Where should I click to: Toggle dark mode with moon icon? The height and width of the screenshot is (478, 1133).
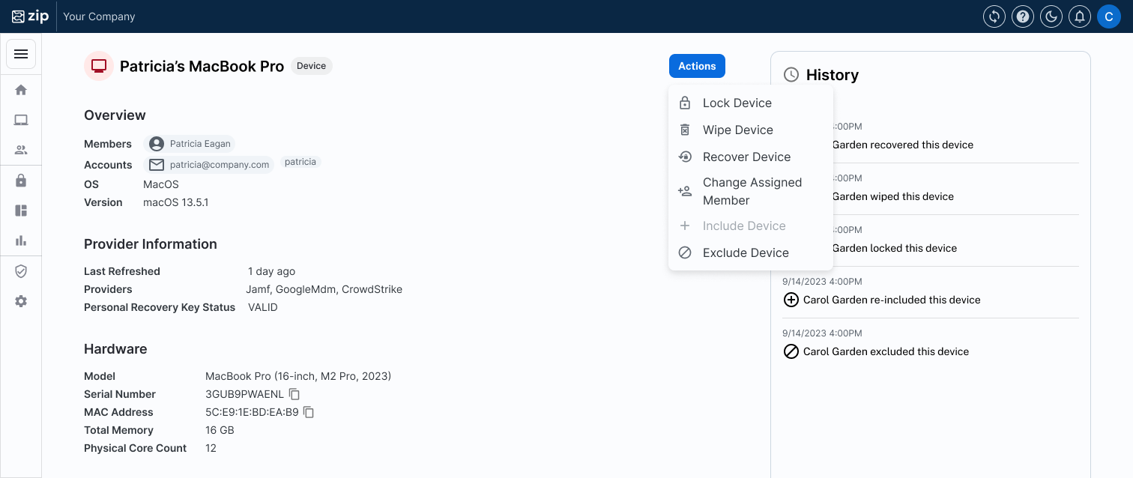coord(1051,16)
